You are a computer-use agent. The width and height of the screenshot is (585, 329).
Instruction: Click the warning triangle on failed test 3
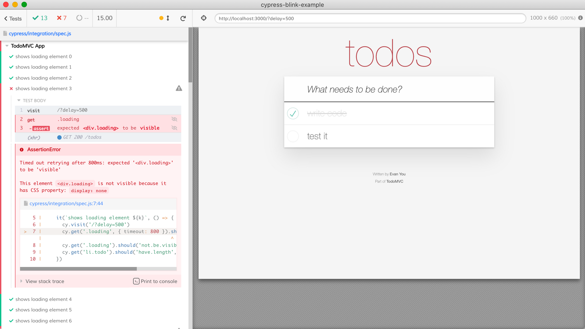click(x=179, y=88)
